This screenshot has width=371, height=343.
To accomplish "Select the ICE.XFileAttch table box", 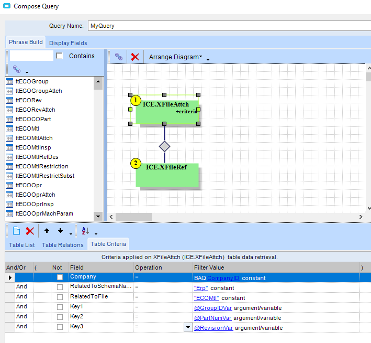I will pyautogui.click(x=167, y=112).
